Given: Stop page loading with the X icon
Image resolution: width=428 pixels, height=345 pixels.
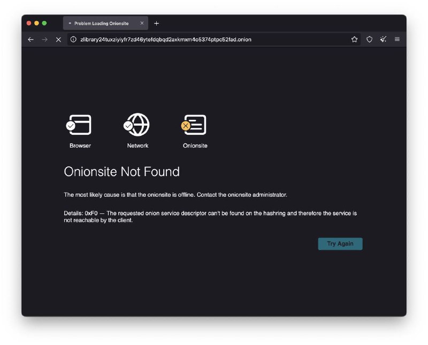Looking at the screenshot, I should [58, 39].
